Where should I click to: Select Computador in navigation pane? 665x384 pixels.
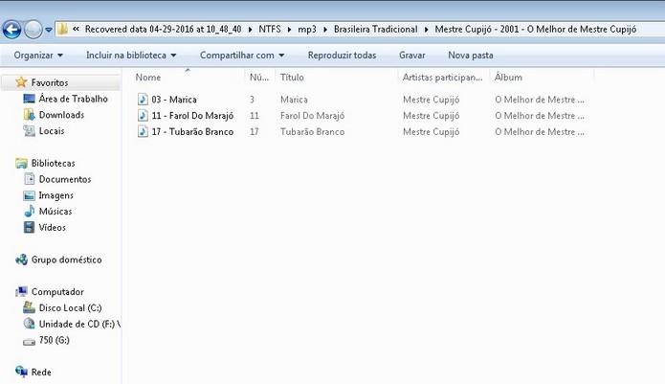tap(57, 292)
